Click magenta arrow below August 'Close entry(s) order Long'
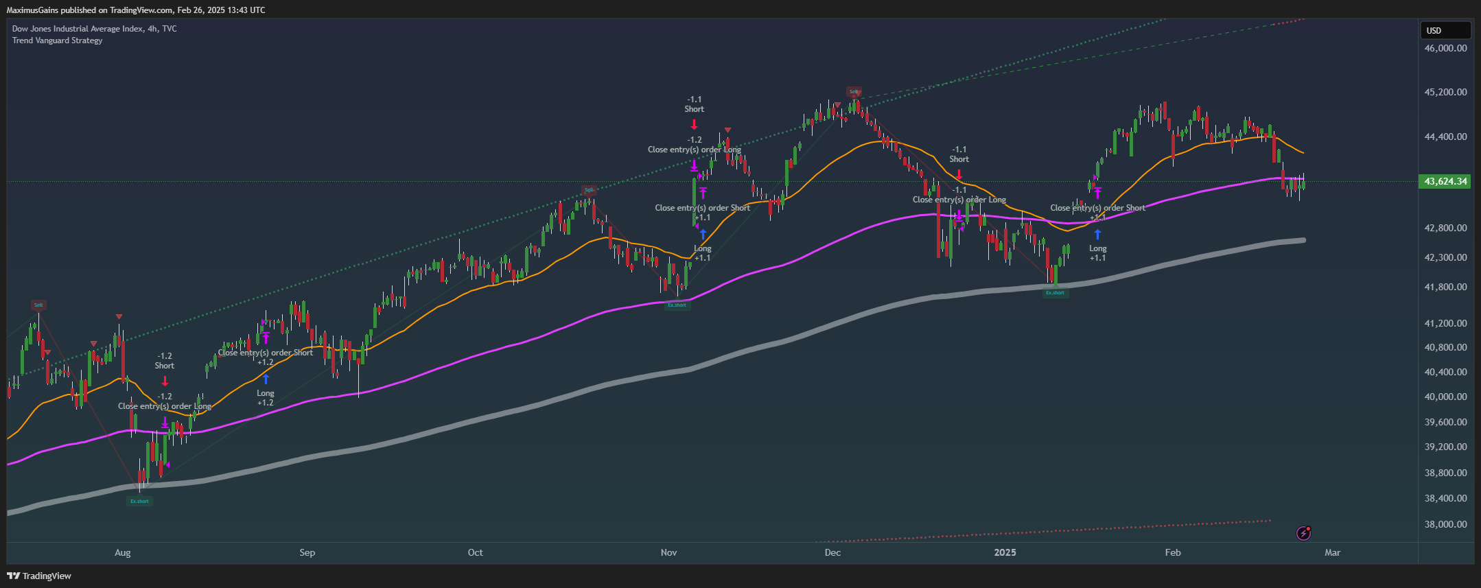This screenshot has height=588, width=1481. (x=165, y=423)
